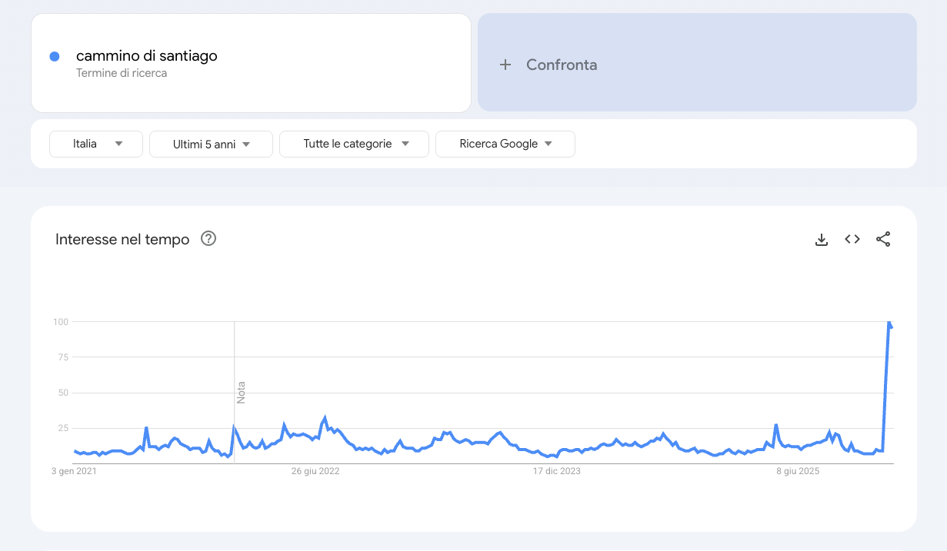Click the chart peak at value 100
This screenshot has width=947, height=551.
[x=889, y=323]
